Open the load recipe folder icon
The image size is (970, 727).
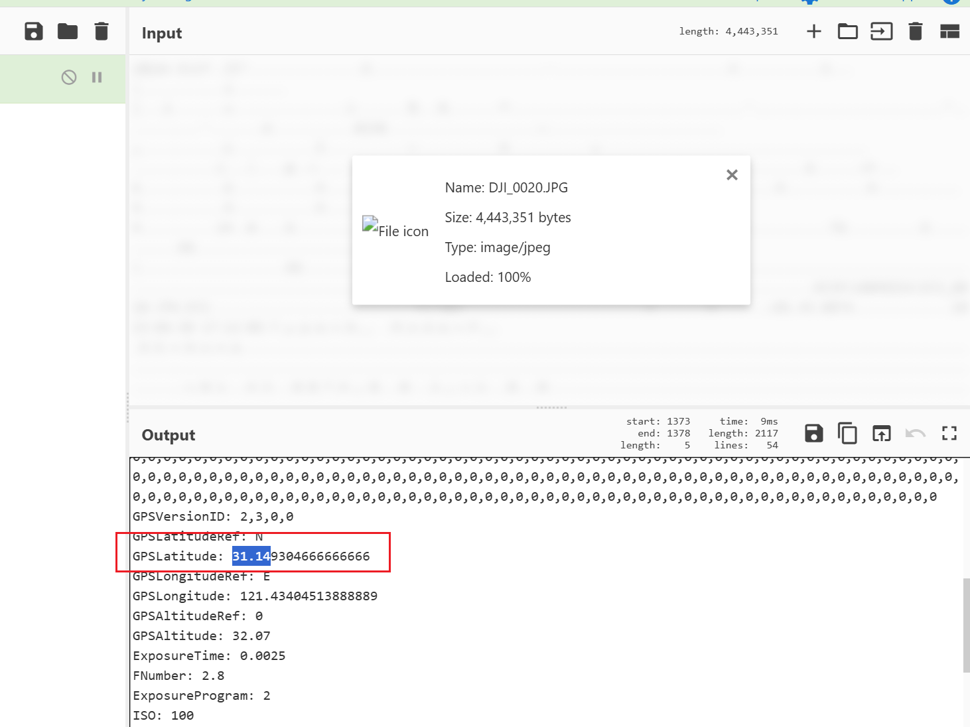click(68, 31)
